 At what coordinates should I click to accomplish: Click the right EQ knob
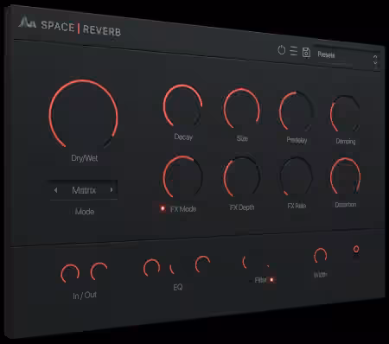(x=203, y=264)
